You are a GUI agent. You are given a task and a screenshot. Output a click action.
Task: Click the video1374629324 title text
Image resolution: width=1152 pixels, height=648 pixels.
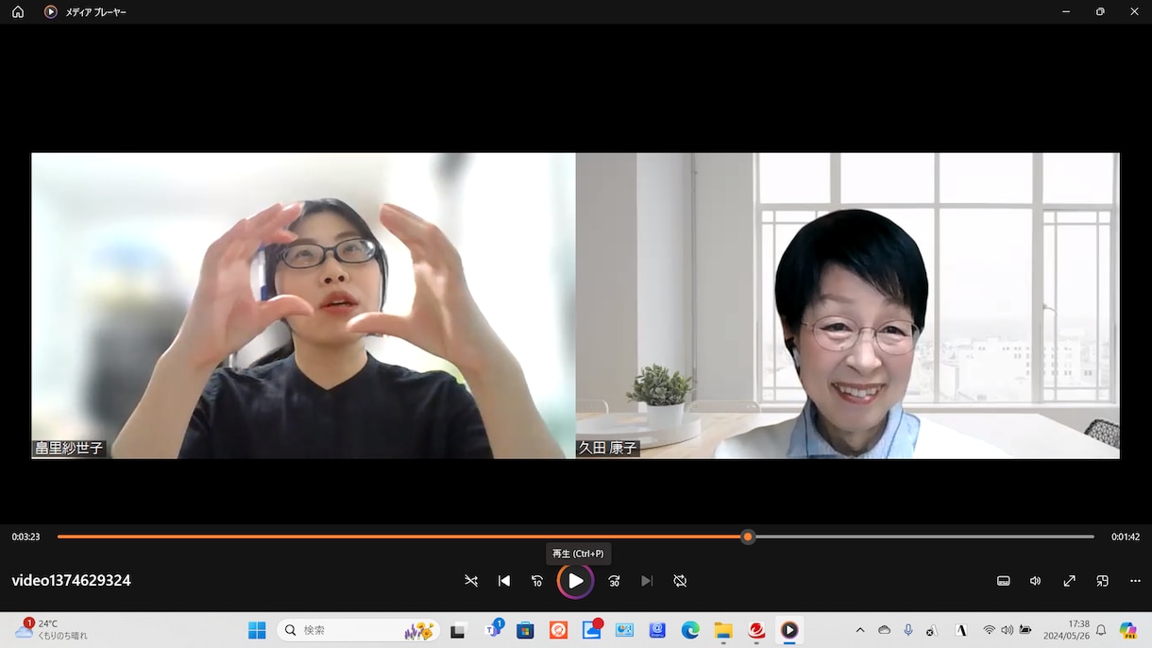point(71,581)
